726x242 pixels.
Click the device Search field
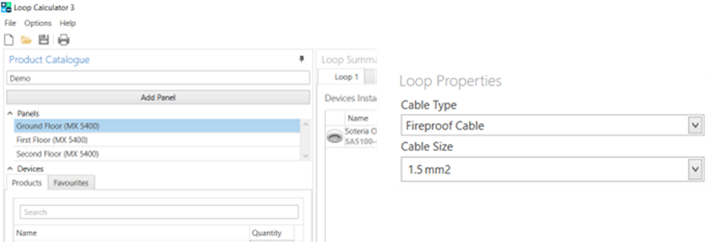click(x=159, y=212)
